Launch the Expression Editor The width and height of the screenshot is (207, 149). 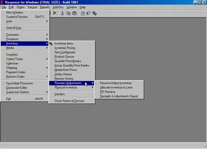coord(25,88)
